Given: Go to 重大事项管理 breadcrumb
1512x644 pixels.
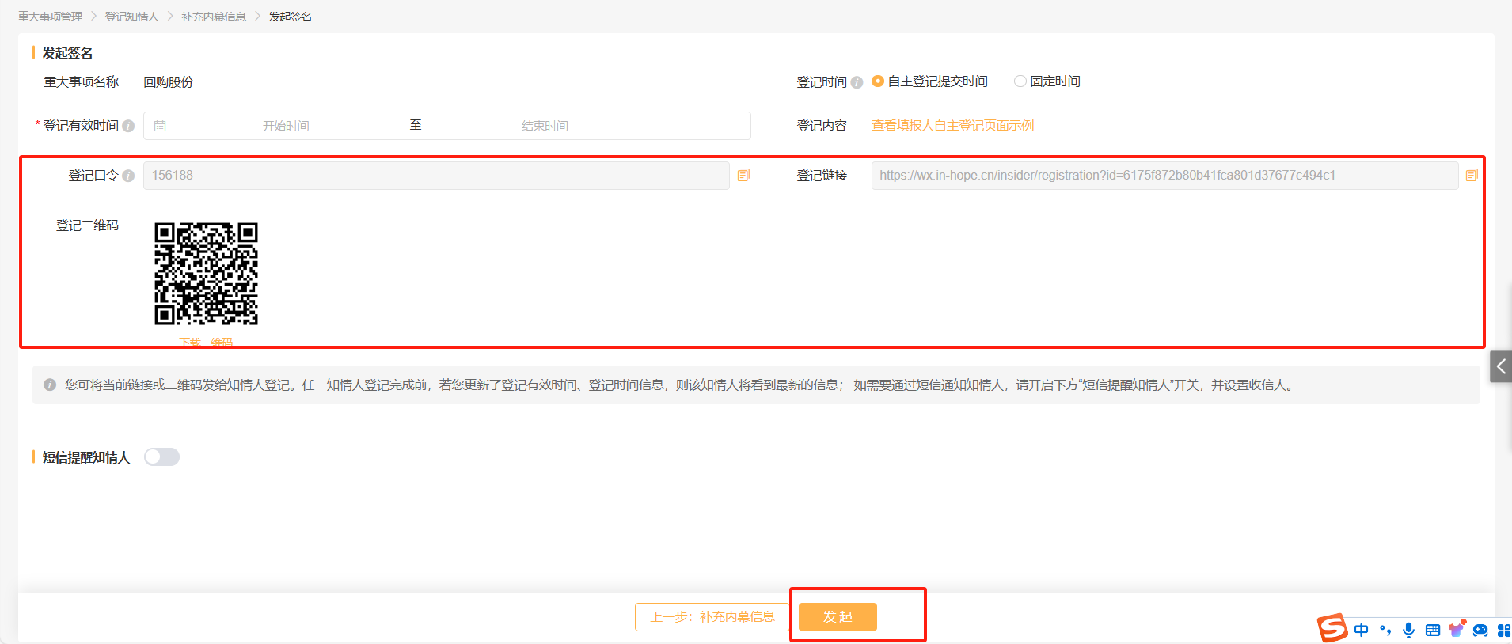Looking at the screenshot, I should pyautogui.click(x=50, y=17).
